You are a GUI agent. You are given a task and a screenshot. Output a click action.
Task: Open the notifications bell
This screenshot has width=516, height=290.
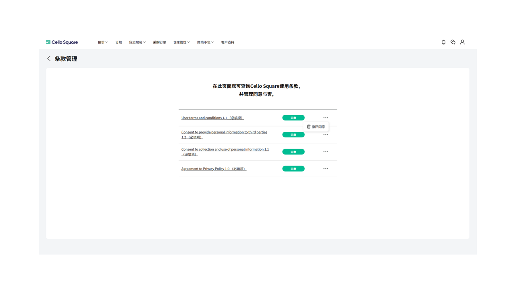[x=443, y=42]
